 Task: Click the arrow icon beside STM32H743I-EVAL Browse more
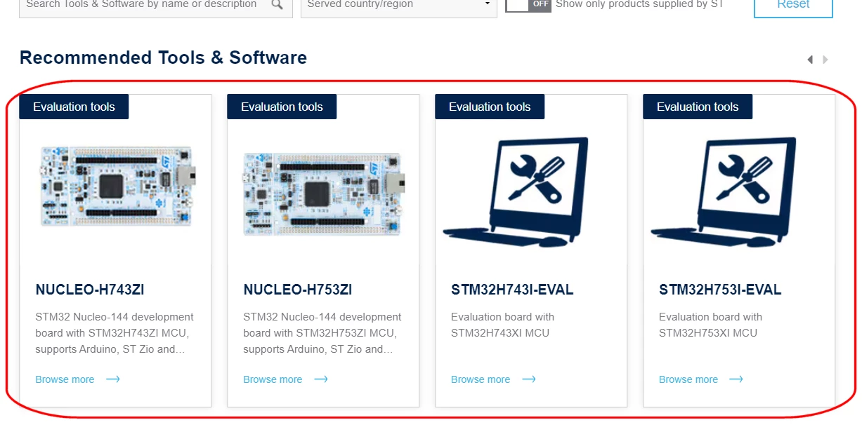click(529, 379)
